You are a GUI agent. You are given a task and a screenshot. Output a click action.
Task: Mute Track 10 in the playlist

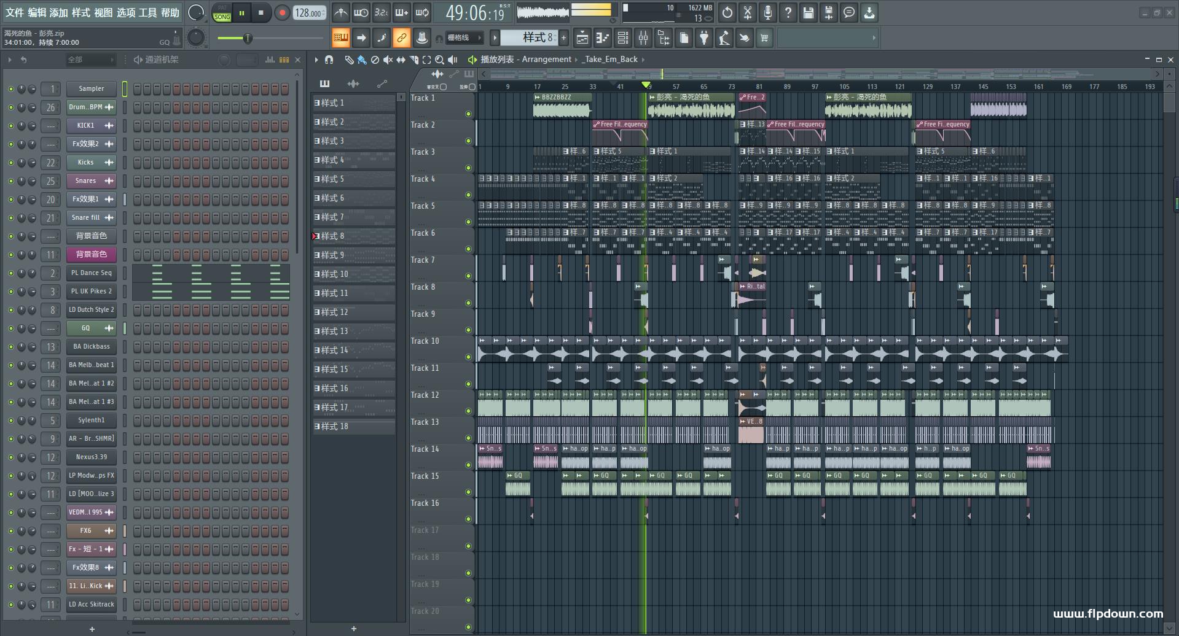pyautogui.click(x=468, y=357)
